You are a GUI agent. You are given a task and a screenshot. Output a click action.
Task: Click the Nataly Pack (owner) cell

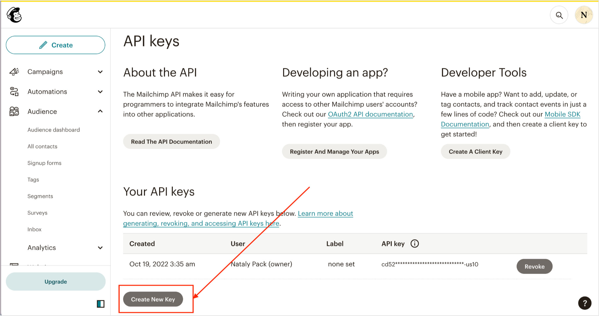[x=261, y=264]
